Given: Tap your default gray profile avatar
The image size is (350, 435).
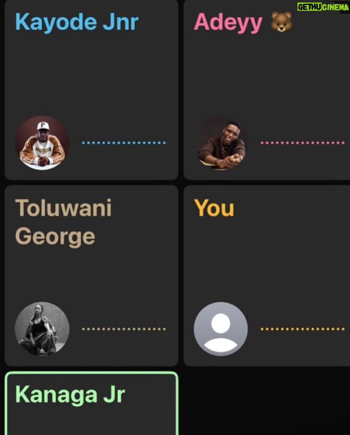Looking at the screenshot, I should click(x=221, y=329).
